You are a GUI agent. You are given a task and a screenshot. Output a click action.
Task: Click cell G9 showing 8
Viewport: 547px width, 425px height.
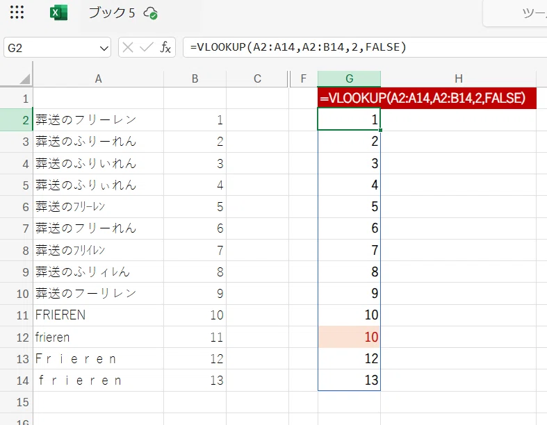(349, 272)
